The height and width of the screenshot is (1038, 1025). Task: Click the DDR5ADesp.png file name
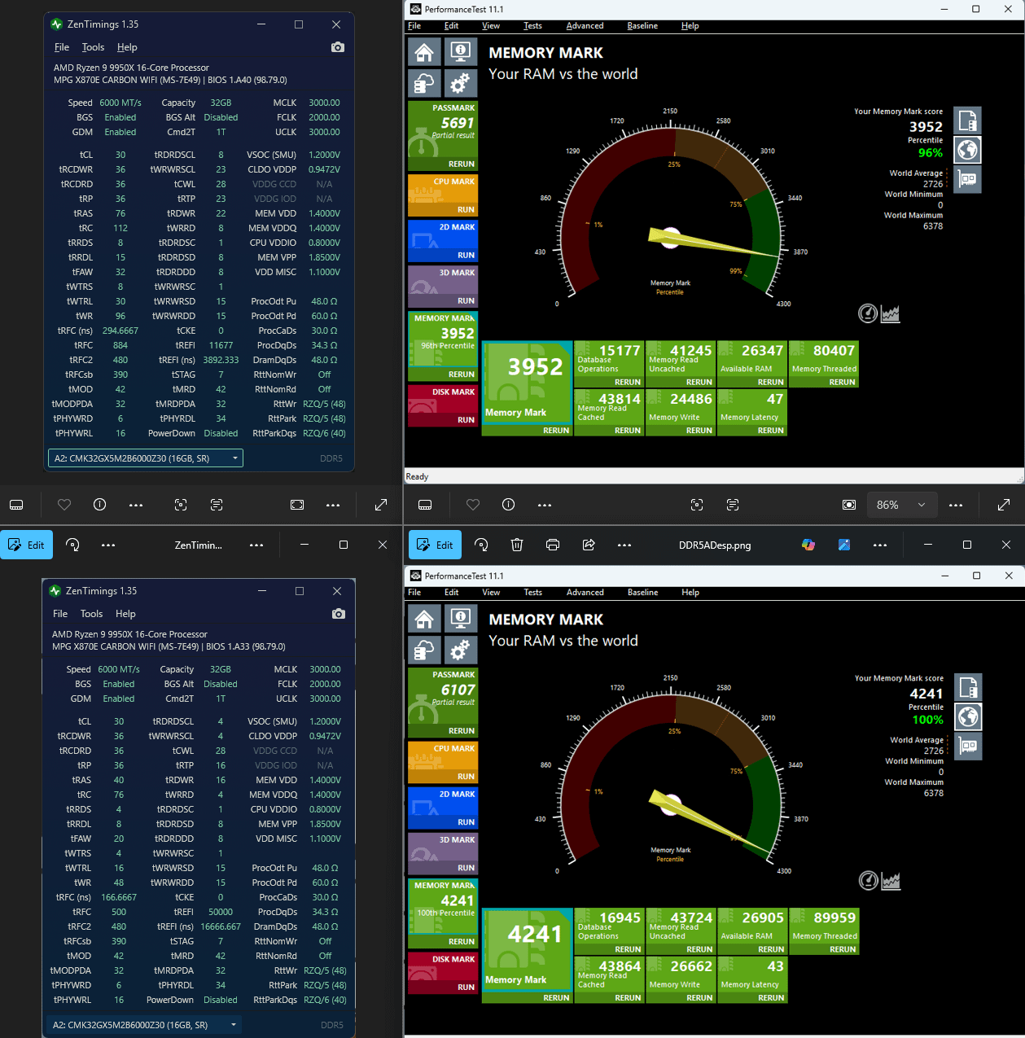[x=715, y=545]
